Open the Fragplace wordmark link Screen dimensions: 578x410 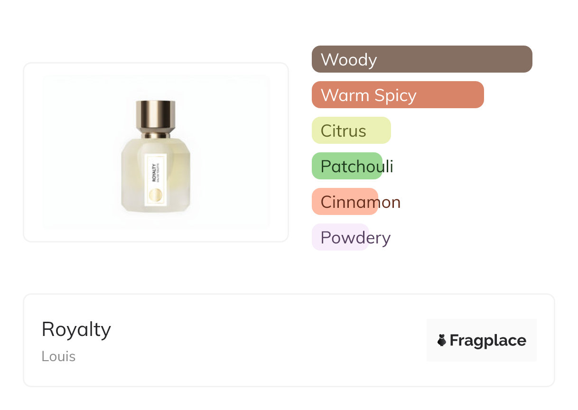click(488, 341)
